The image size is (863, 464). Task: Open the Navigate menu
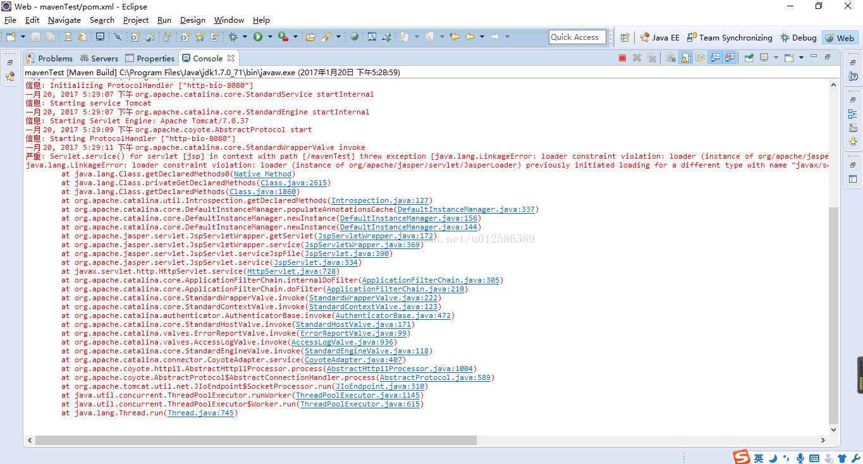pyautogui.click(x=64, y=20)
